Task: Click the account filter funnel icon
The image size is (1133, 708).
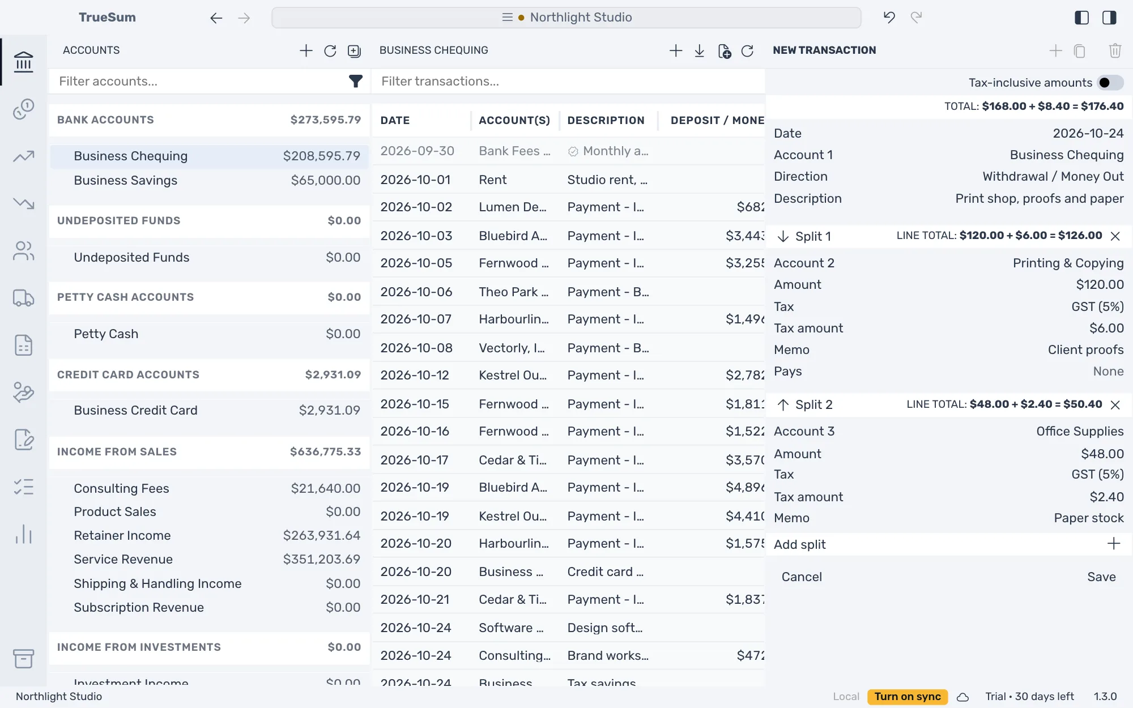Action: (x=355, y=82)
